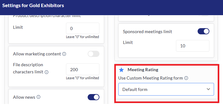The width and height of the screenshot is (223, 112).
Task: Click info icon for Custom Meeting Rating form
Action: pyautogui.click(x=186, y=78)
